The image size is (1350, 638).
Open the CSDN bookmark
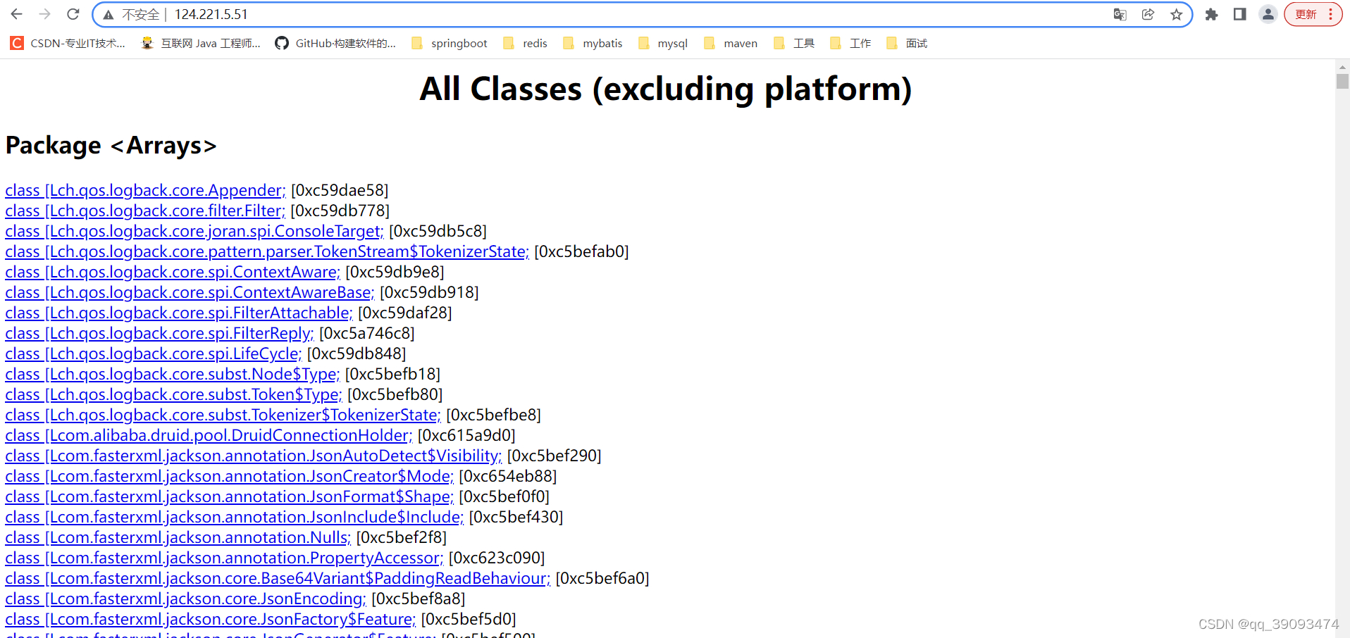(68, 44)
